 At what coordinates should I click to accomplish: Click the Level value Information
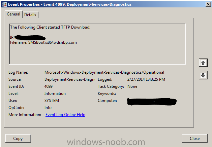pos(55,94)
